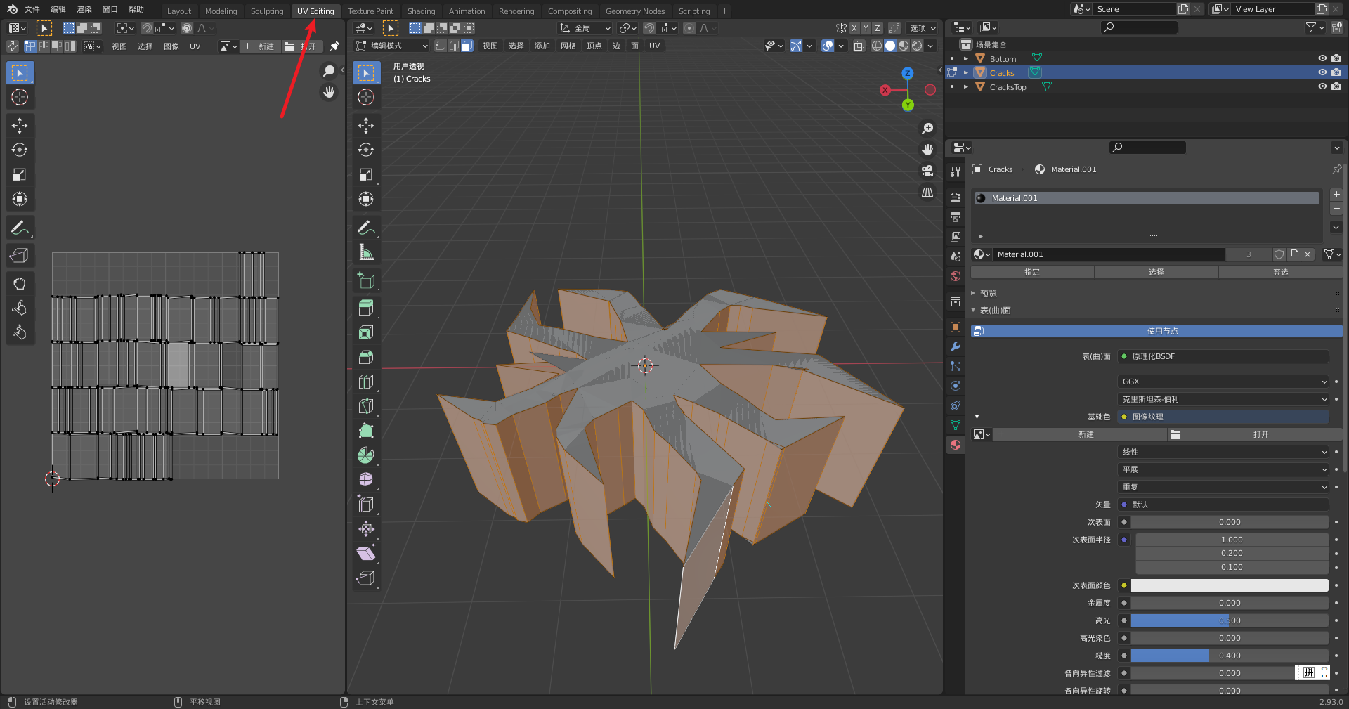The height and width of the screenshot is (709, 1349).
Task: Select the Rip Region tool
Action: tap(366, 578)
